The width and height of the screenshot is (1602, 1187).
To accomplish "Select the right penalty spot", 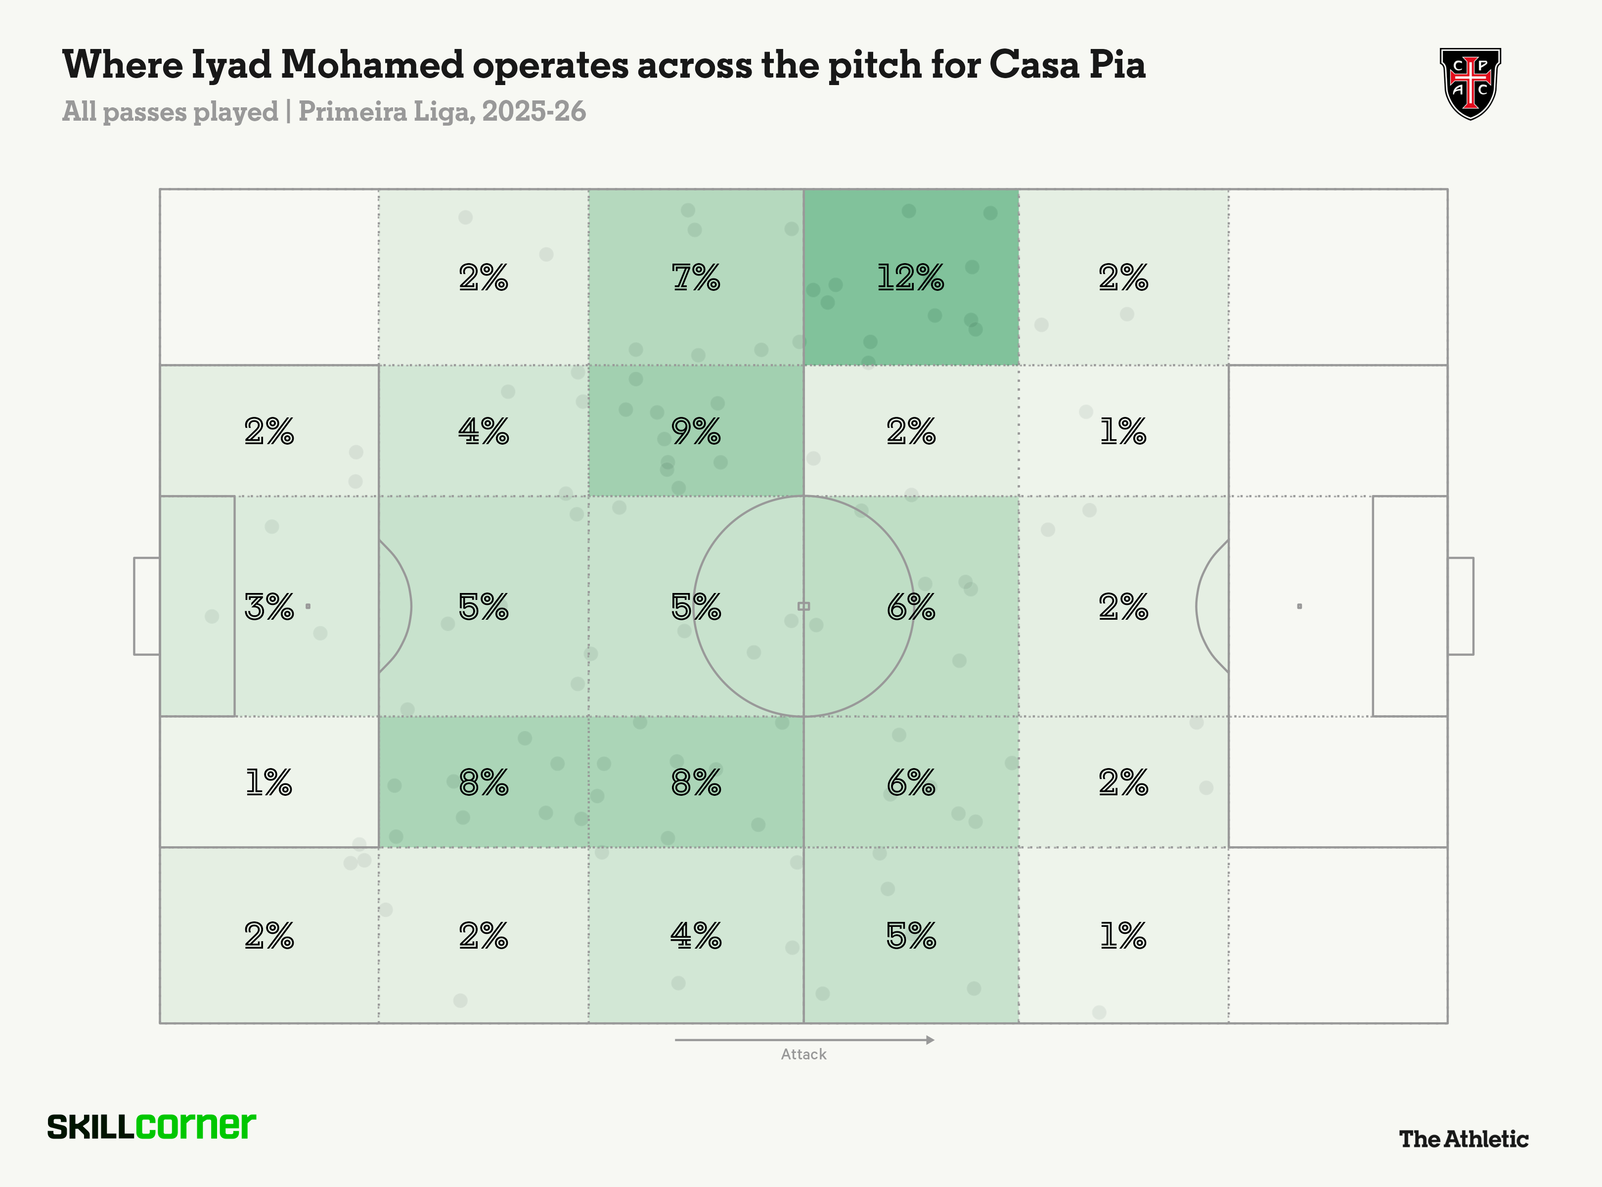I will (1299, 606).
